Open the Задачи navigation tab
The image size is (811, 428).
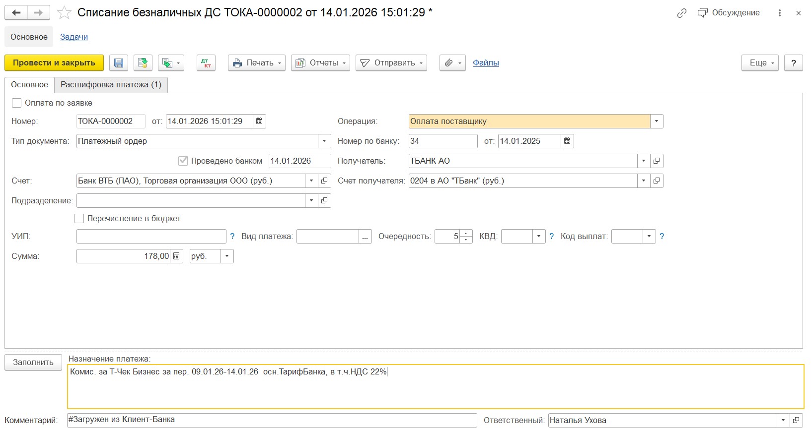[74, 37]
